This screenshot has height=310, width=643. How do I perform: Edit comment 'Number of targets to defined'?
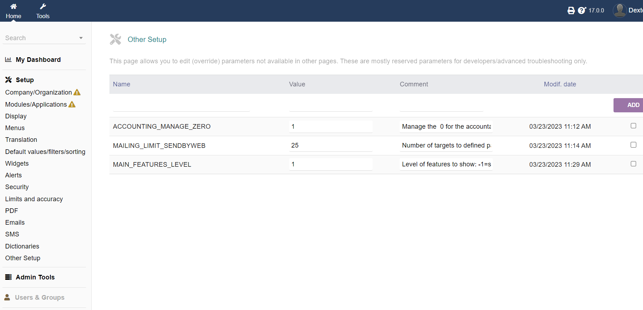click(446, 145)
